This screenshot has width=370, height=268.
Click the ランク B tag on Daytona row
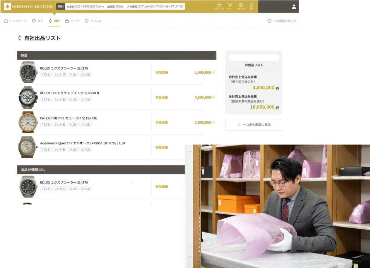(x=60, y=100)
